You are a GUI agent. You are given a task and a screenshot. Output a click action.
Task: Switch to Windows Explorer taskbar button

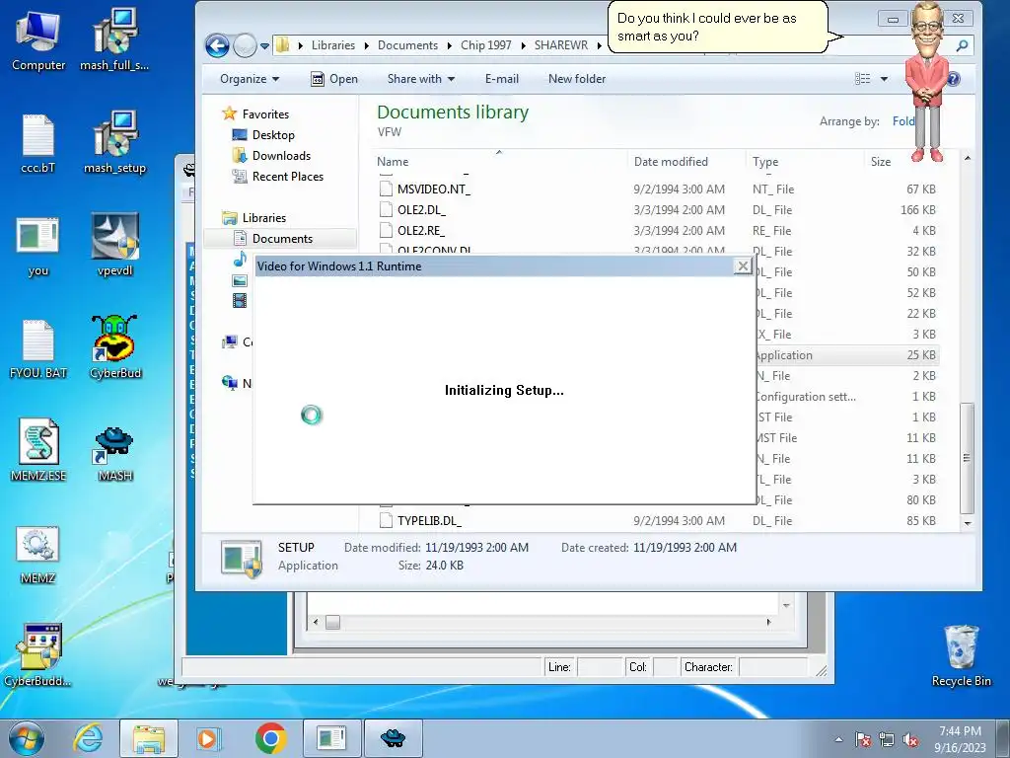148,738
